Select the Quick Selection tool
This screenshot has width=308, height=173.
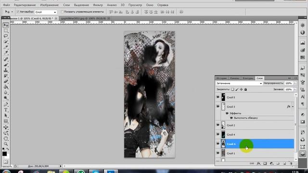point(6,42)
